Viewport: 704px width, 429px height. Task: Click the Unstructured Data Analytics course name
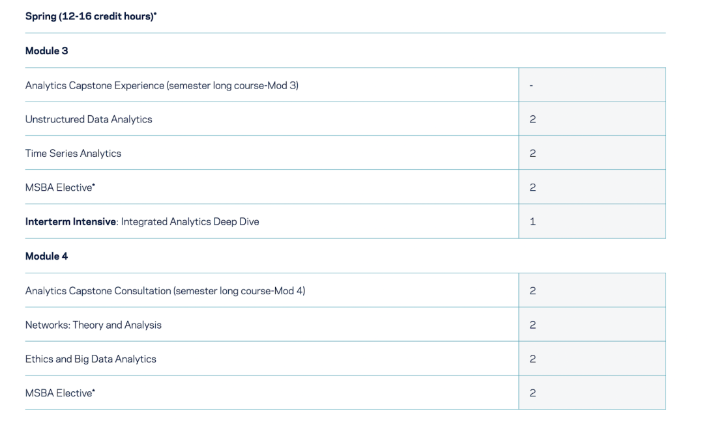click(x=89, y=119)
